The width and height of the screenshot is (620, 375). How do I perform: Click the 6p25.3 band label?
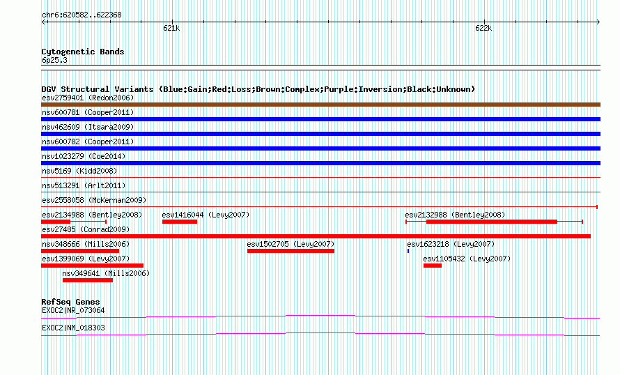(54, 60)
